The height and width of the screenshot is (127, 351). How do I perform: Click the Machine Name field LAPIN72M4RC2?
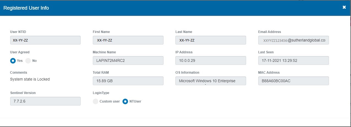pos(128,60)
